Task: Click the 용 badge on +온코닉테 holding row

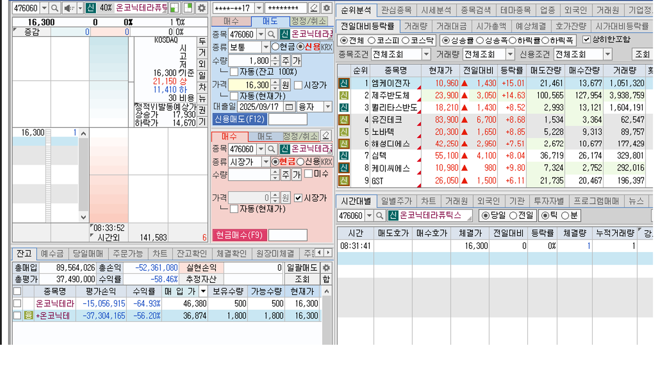Action: click(28, 315)
